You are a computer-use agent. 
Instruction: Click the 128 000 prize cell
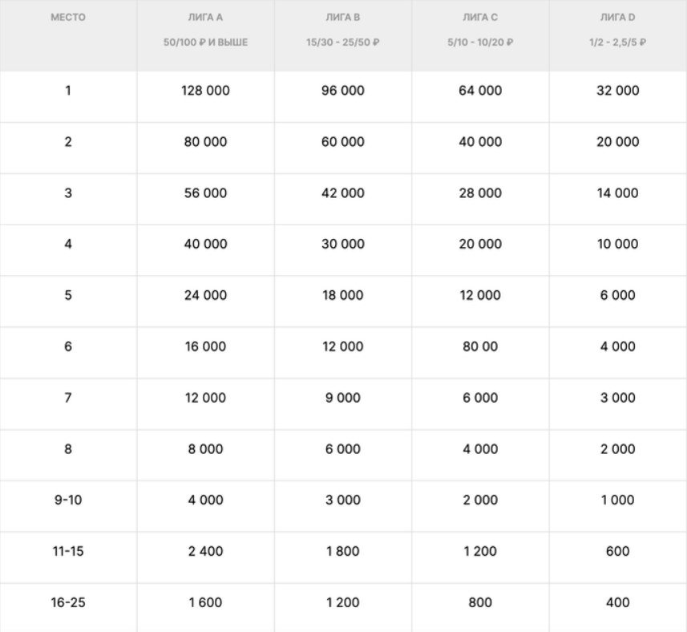tap(205, 91)
